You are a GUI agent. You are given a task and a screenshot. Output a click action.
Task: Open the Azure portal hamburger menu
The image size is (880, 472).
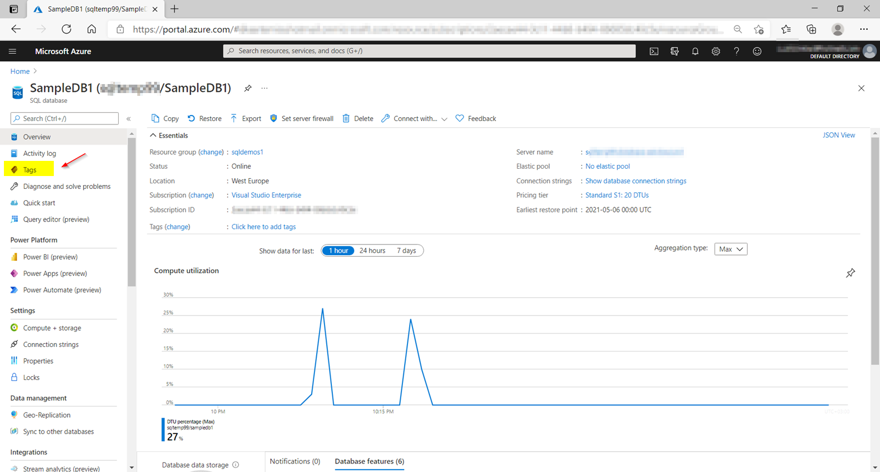12,51
